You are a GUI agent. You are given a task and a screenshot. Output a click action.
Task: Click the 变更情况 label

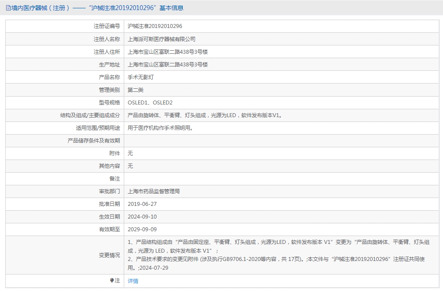tap(109, 255)
